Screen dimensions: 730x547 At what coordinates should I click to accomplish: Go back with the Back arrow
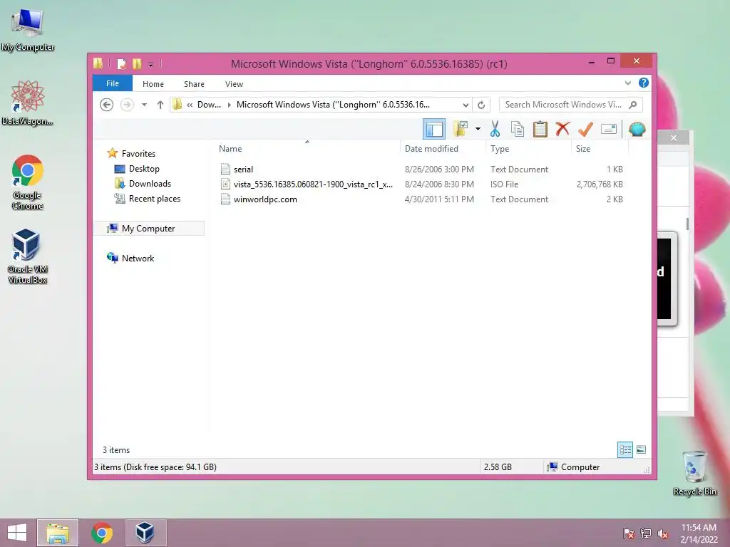pyautogui.click(x=107, y=105)
